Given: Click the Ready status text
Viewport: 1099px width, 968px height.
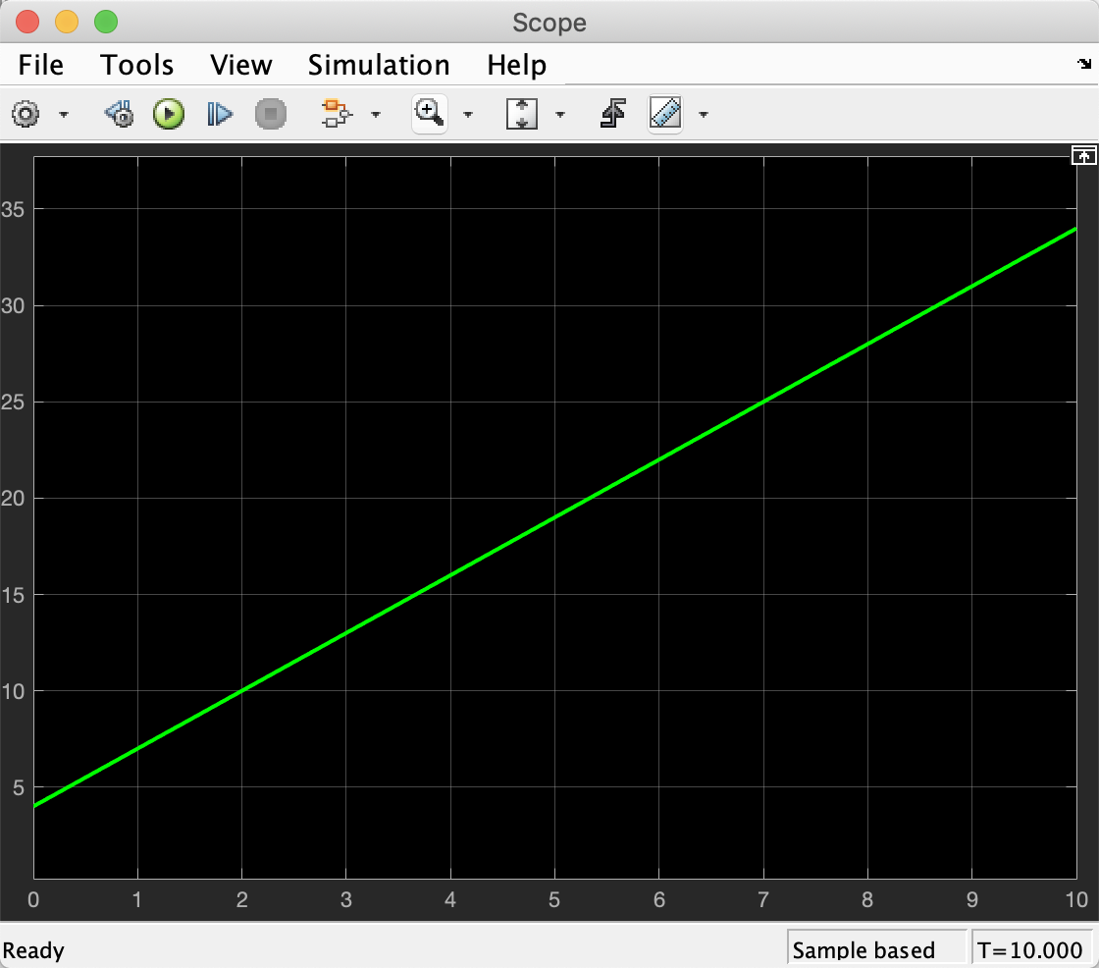Looking at the screenshot, I should pos(33,951).
